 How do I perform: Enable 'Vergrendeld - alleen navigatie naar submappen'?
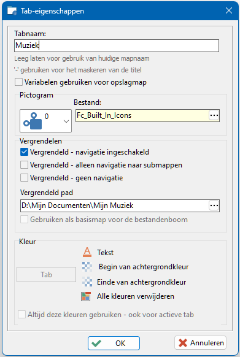pos(24,165)
